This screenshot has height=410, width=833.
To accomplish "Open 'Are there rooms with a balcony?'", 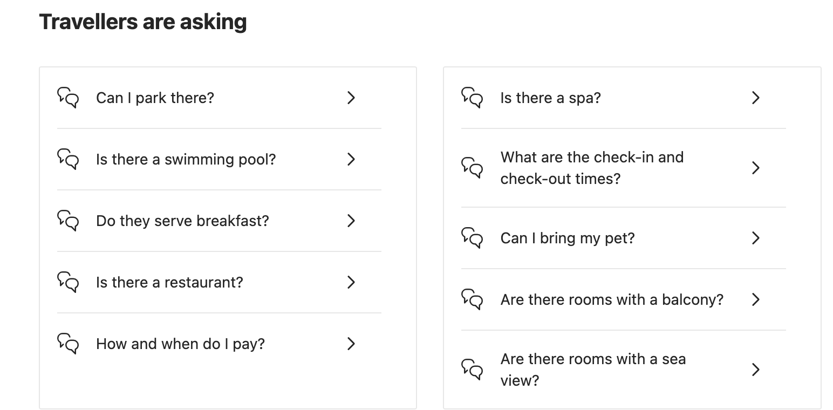I will [612, 300].
